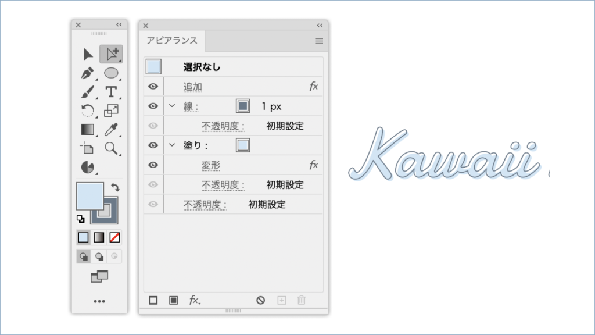The width and height of the screenshot is (595, 335).
Task: Select the Type tool
Action: click(111, 92)
